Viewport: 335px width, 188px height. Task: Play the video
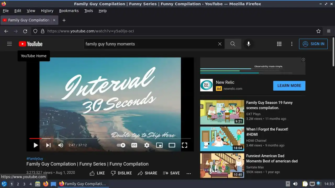click(36, 145)
